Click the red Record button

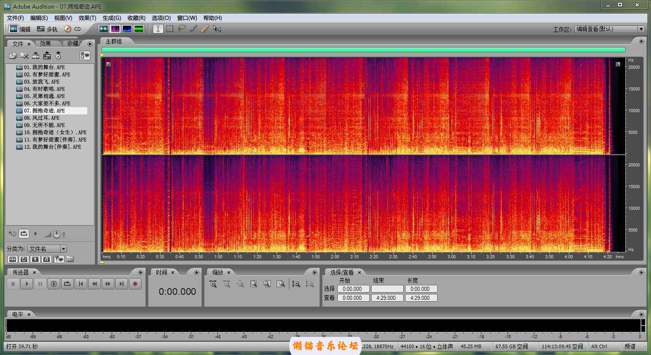135,284
